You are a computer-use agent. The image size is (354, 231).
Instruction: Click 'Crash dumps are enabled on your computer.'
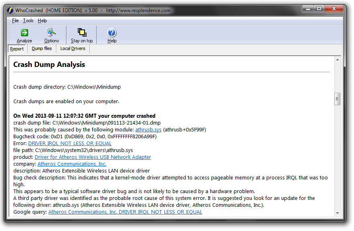[x=66, y=102]
